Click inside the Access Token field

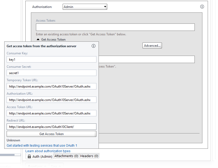pyautogui.click(x=115, y=27)
